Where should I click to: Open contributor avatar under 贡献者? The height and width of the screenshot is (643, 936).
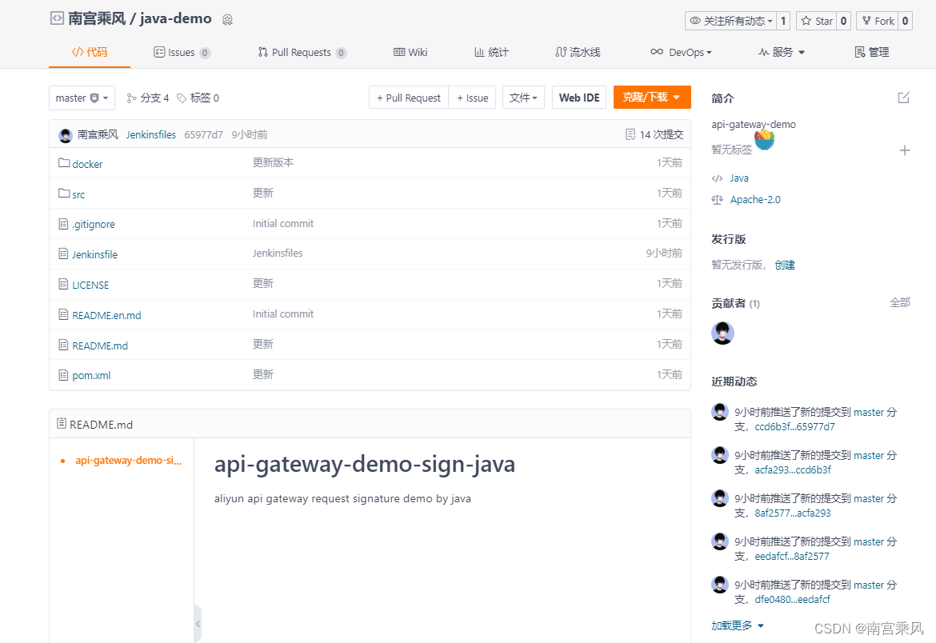tap(722, 333)
